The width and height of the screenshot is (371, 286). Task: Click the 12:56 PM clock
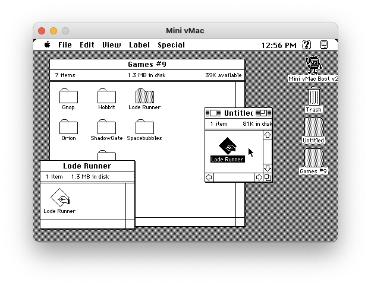point(279,45)
